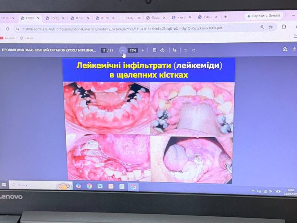Bookmark this page with the star icon
Viewport: 297px width, 223px height.
click(271, 27)
